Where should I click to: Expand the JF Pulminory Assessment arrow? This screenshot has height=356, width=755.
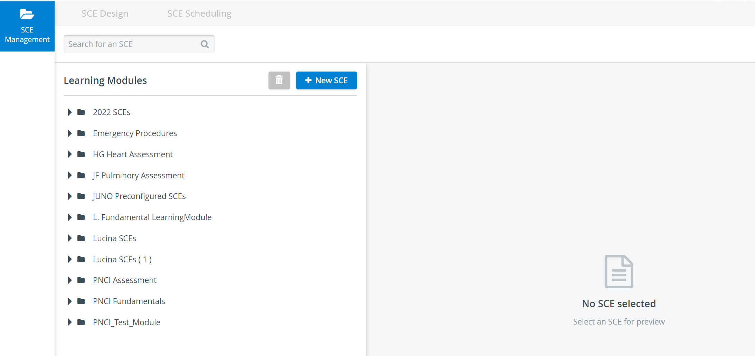(x=69, y=175)
